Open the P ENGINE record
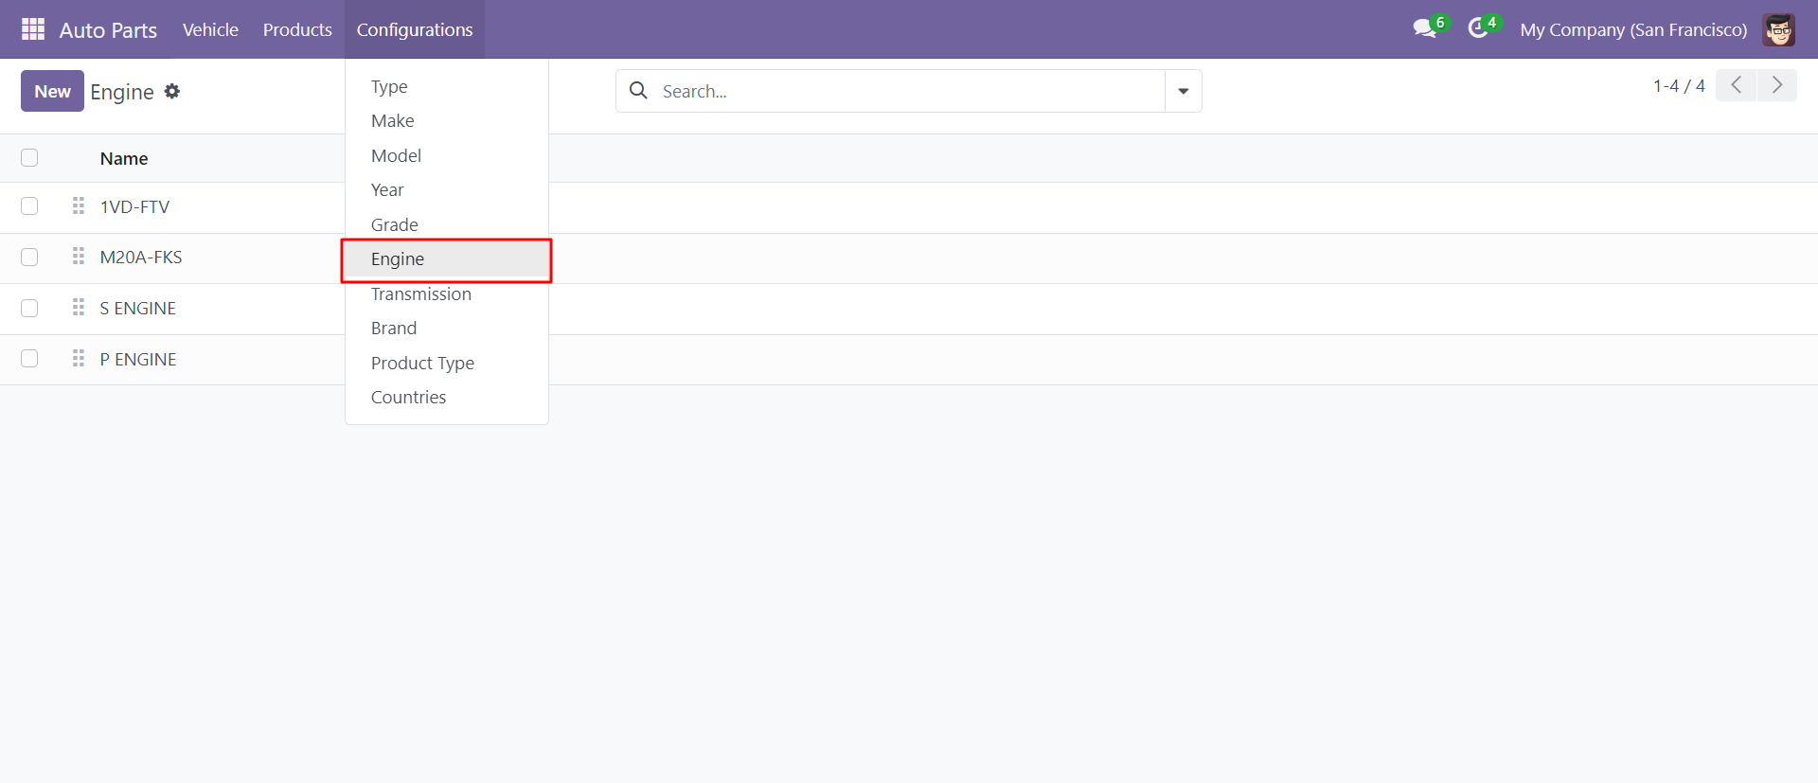Viewport: 1818px width, 783px height. click(138, 359)
